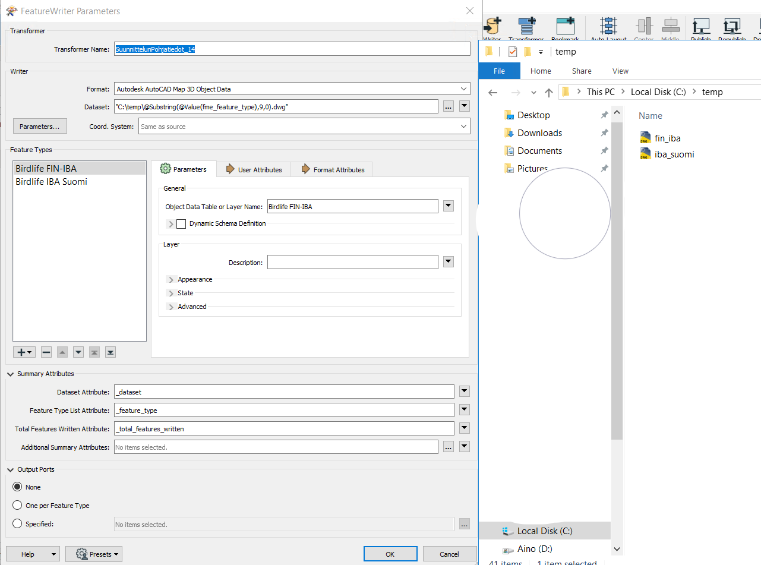Enable the Dynamic Schema Definition checkbox
Screen dimensions: 761x565
tap(181, 224)
